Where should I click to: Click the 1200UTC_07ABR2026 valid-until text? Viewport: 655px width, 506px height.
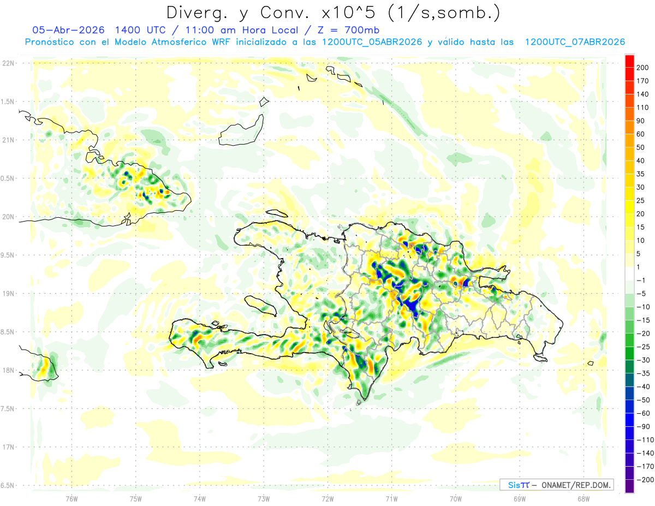575,42
